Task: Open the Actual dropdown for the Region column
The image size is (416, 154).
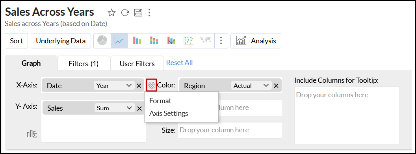Action: [x=251, y=85]
